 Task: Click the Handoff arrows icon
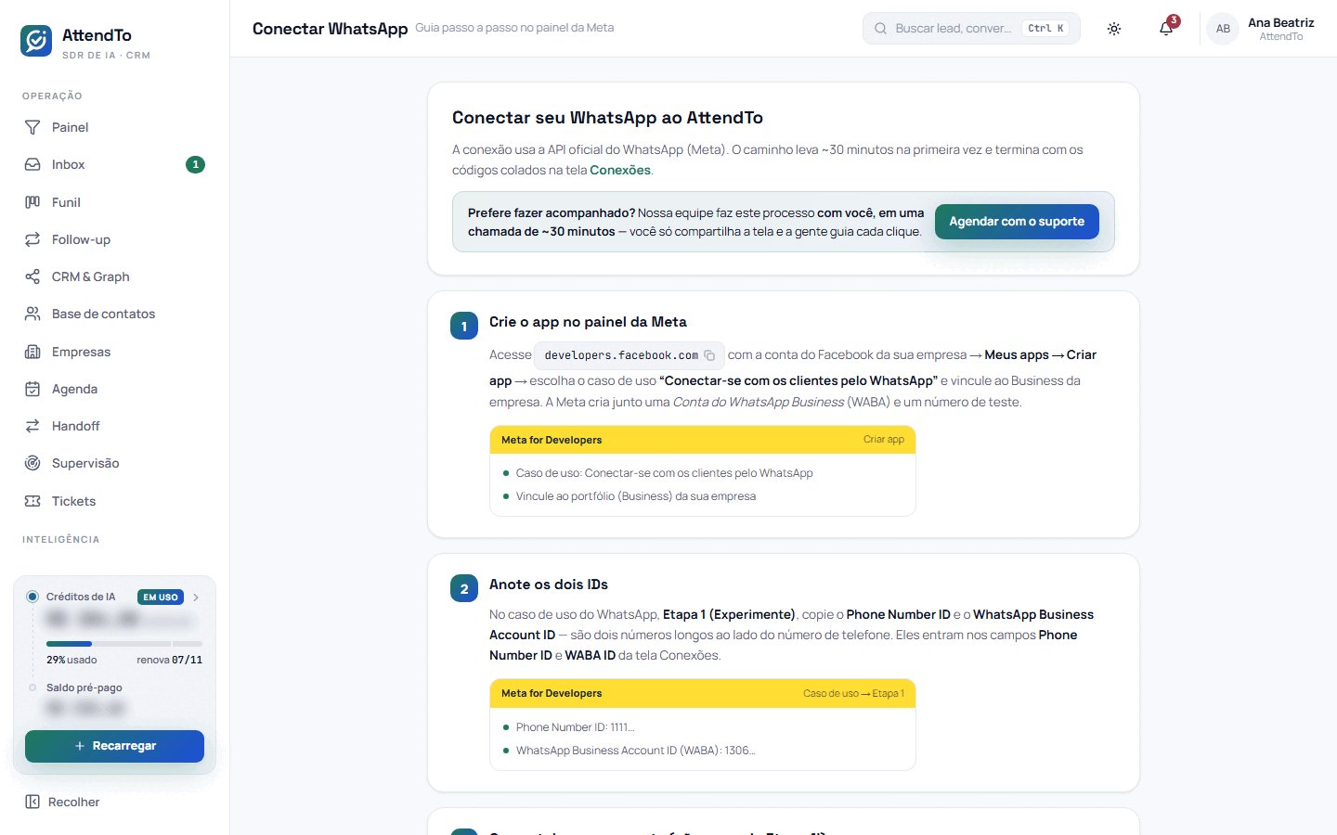32,426
